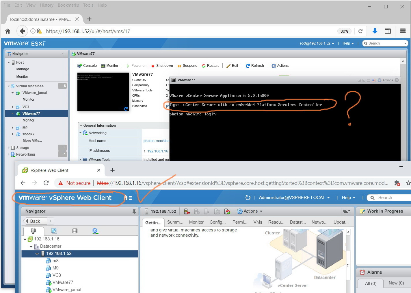The height and width of the screenshot is (293, 411).
Task: Go back in Firefox browser
Action: click(x=22, y=31)
